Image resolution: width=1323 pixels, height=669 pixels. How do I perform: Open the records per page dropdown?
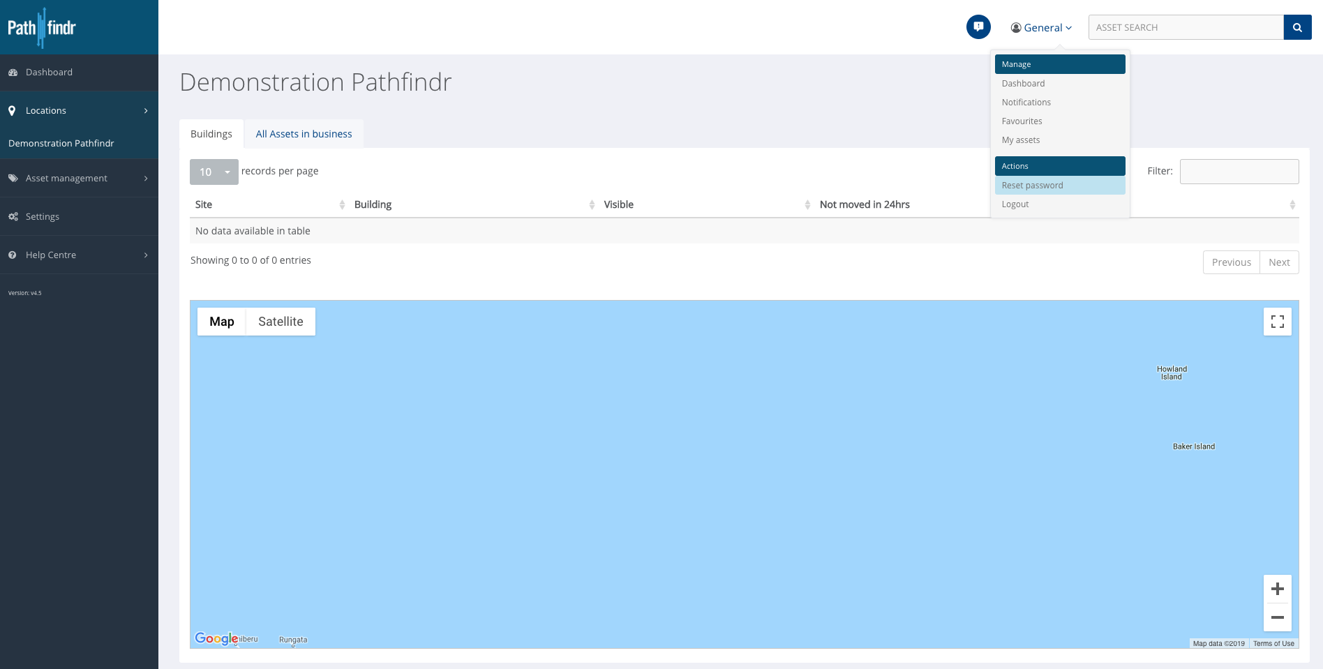[x=214, y=172]
